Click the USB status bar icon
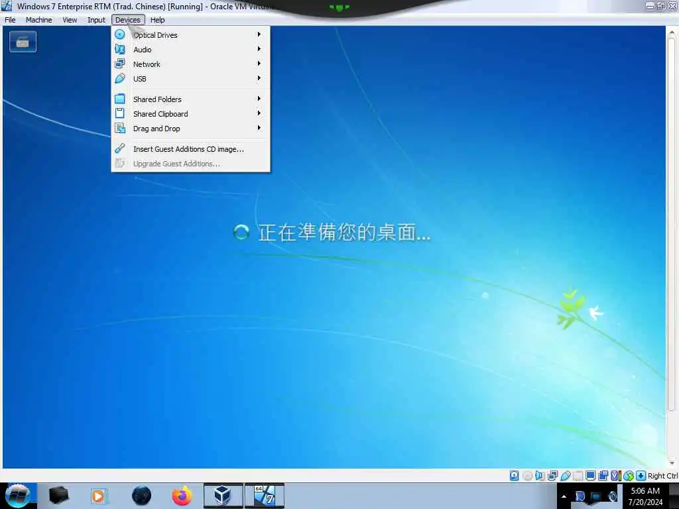This screenshot has height=509, width=679. [x=565, y=476]
